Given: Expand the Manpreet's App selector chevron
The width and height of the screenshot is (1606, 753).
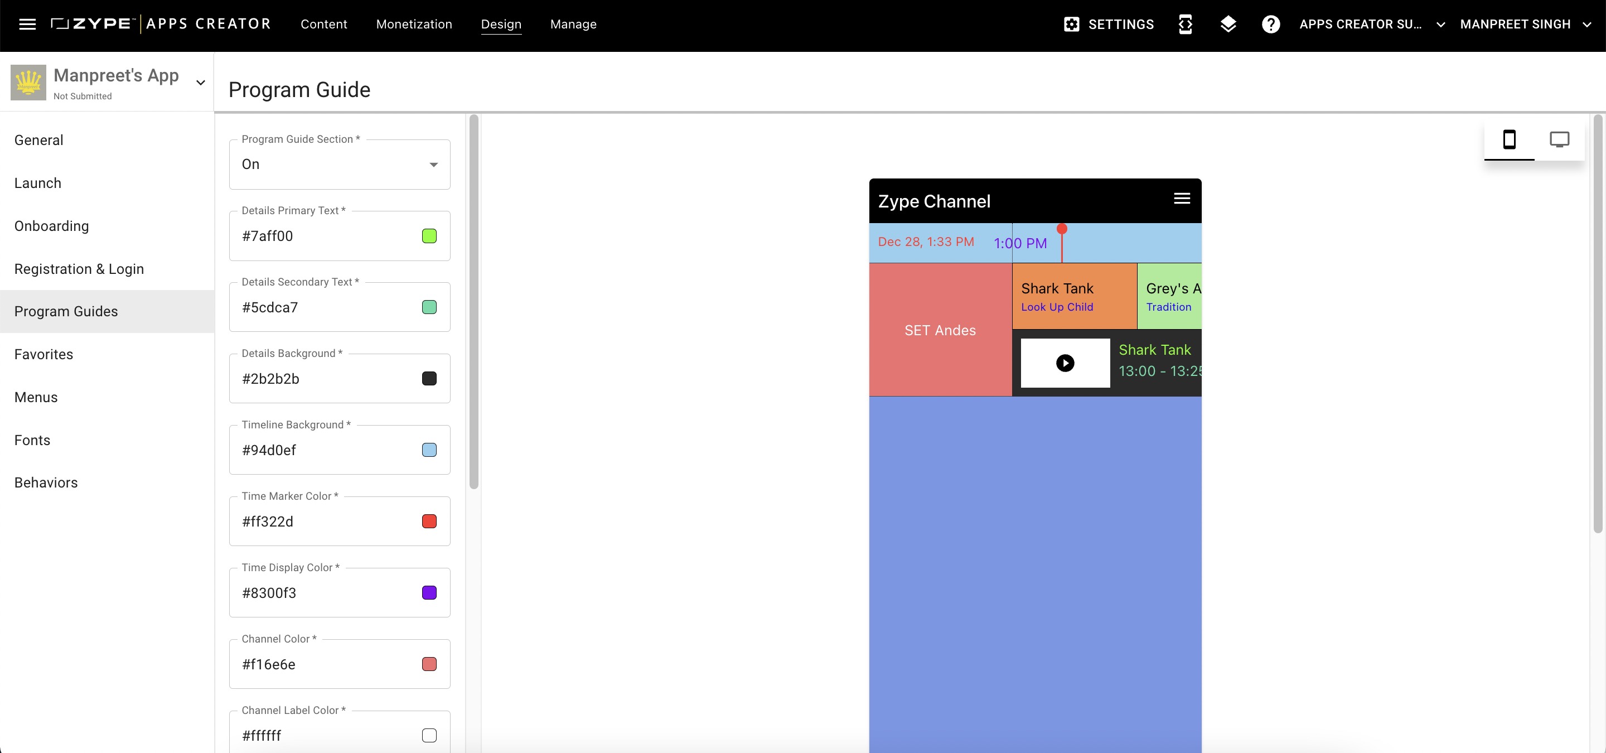Looking at the screenshot, I should (x=200, y=83).
